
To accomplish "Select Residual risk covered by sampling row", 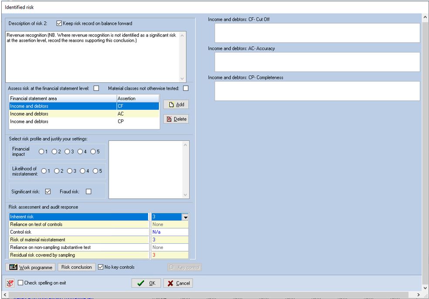I will (79, 255).
